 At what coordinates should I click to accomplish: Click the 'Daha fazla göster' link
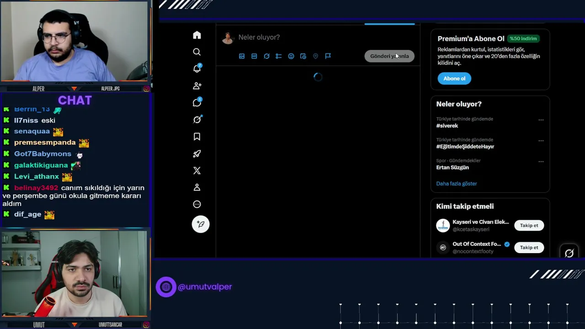[x=457, y=184]
